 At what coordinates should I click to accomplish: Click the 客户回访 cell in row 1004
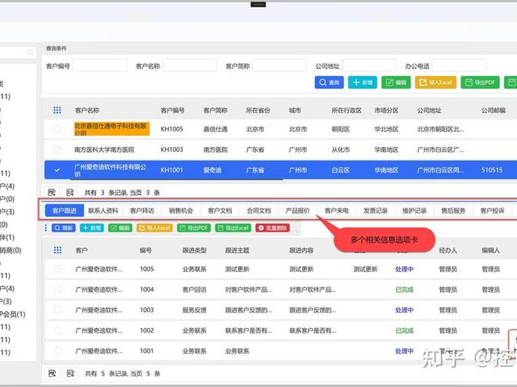point(195,290)
